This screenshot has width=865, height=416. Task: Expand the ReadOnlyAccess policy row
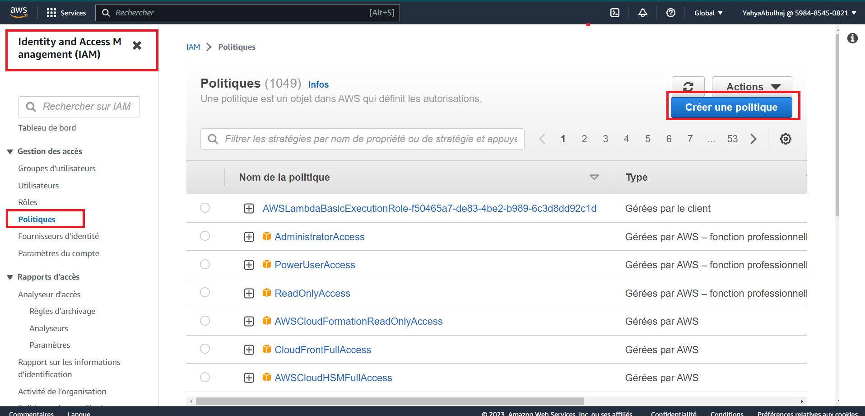click(249, 293)
